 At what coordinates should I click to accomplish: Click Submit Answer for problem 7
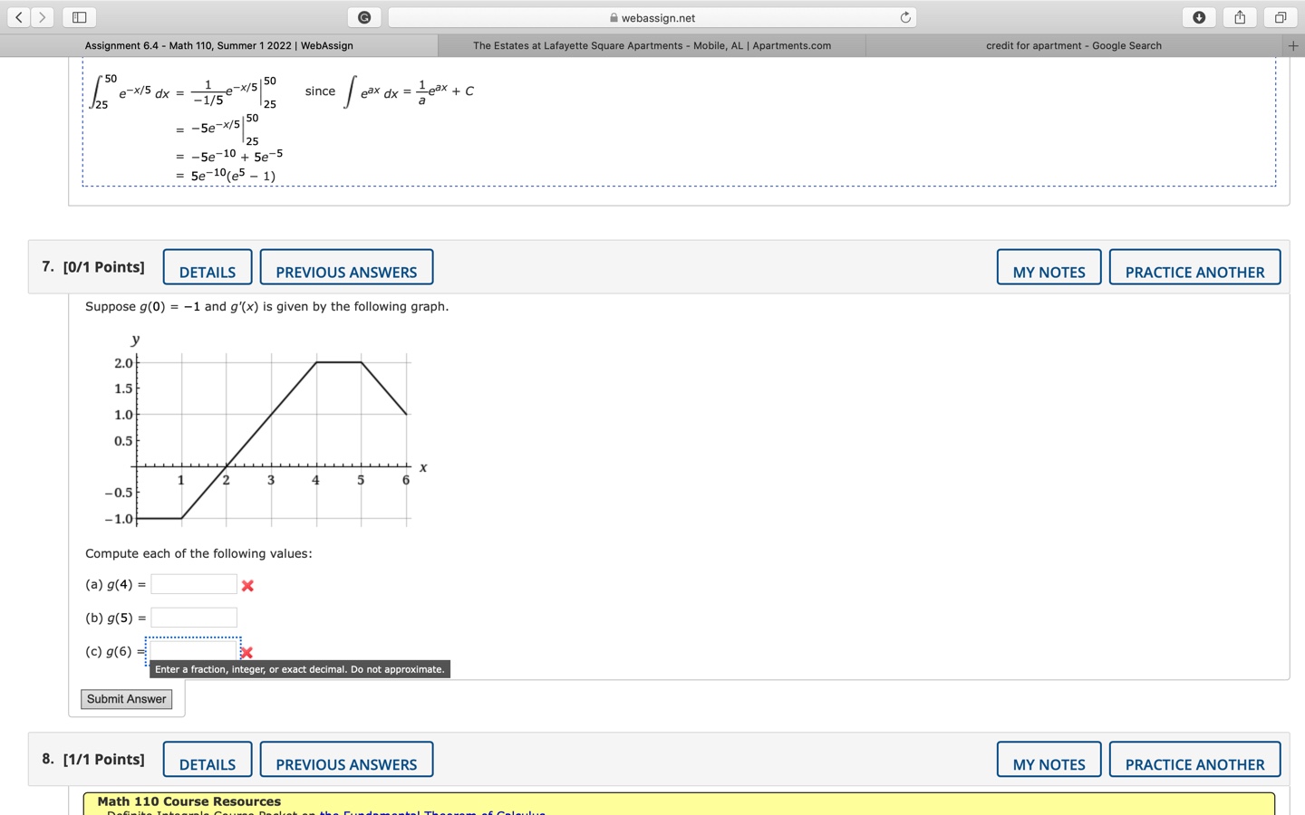pyautogui.click(x=126, y=698)
